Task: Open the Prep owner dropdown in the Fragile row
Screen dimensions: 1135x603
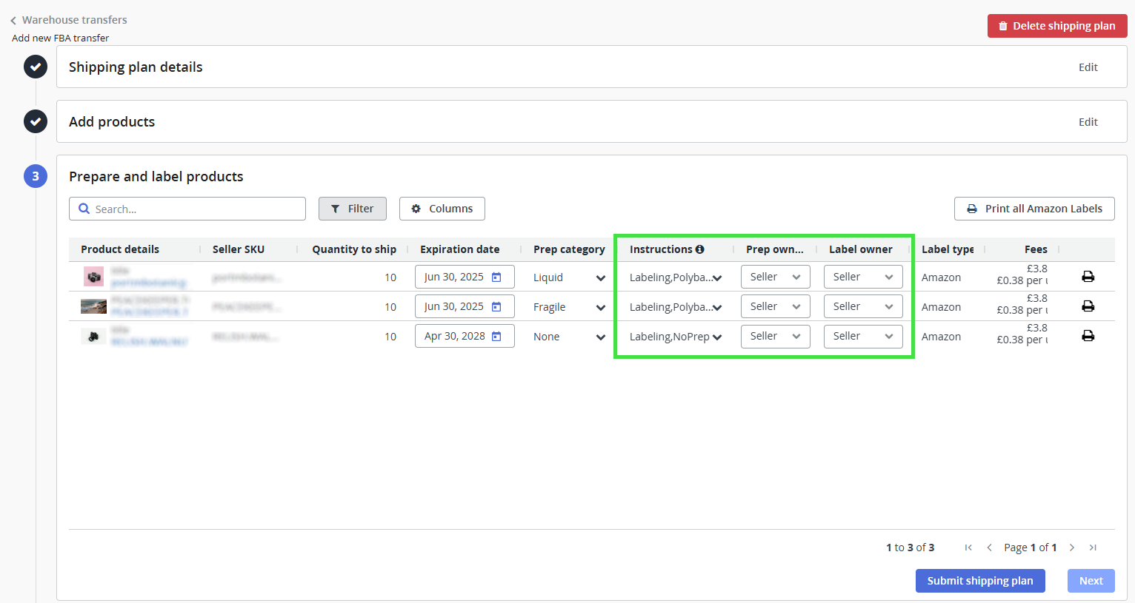Action: pyautogui.click(x=775, y=306)
